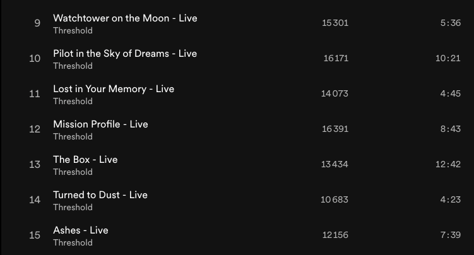Image resolution: width=474 pixels, height=255 pixels.
Task: Choose "Turned to Dust - Live" track
Action: 100,195
